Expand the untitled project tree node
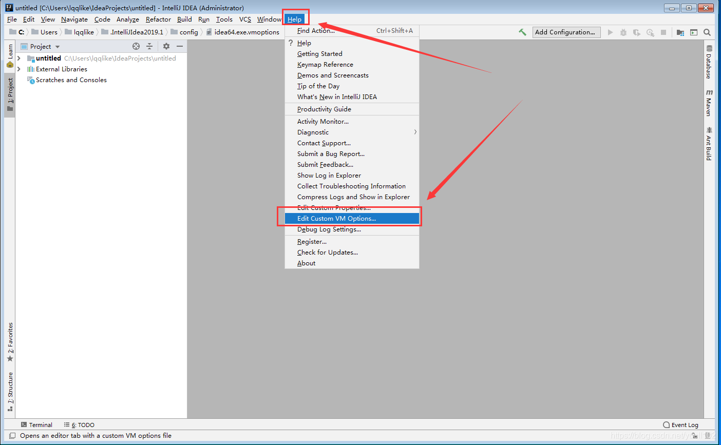Image resolution: width=721 pixels, height=445 pixels. (19, 59)
